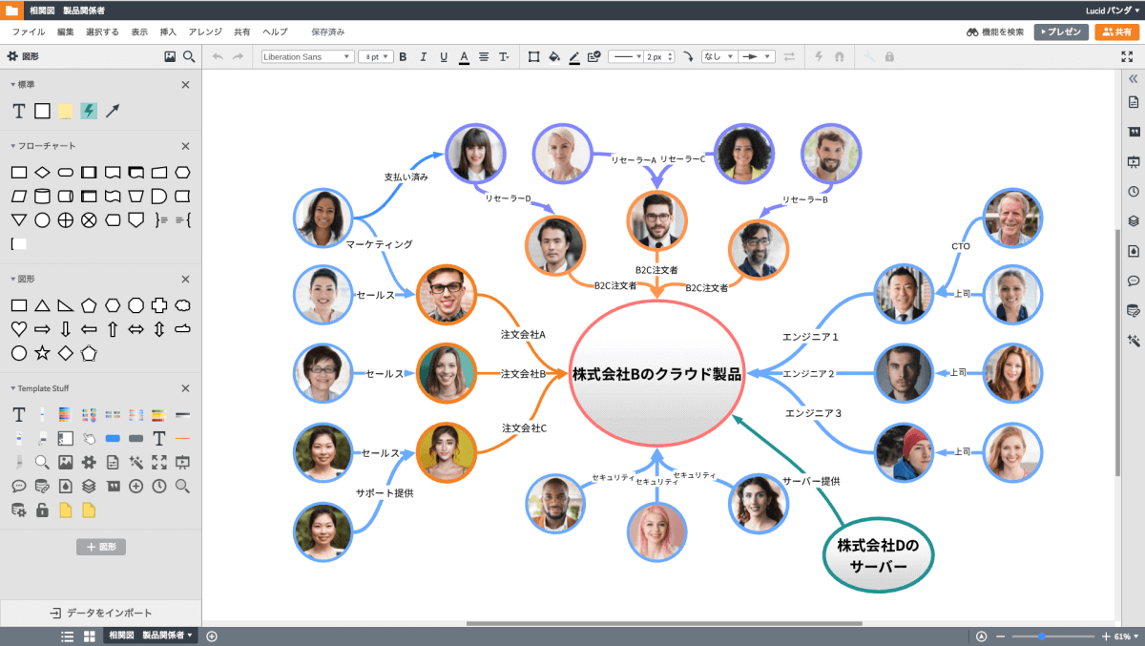Image resolution: width=1145 pixels, height=646 pixels.
Task: Open the Liberation Sans font dropdown
Action: [x=307, y=57]
